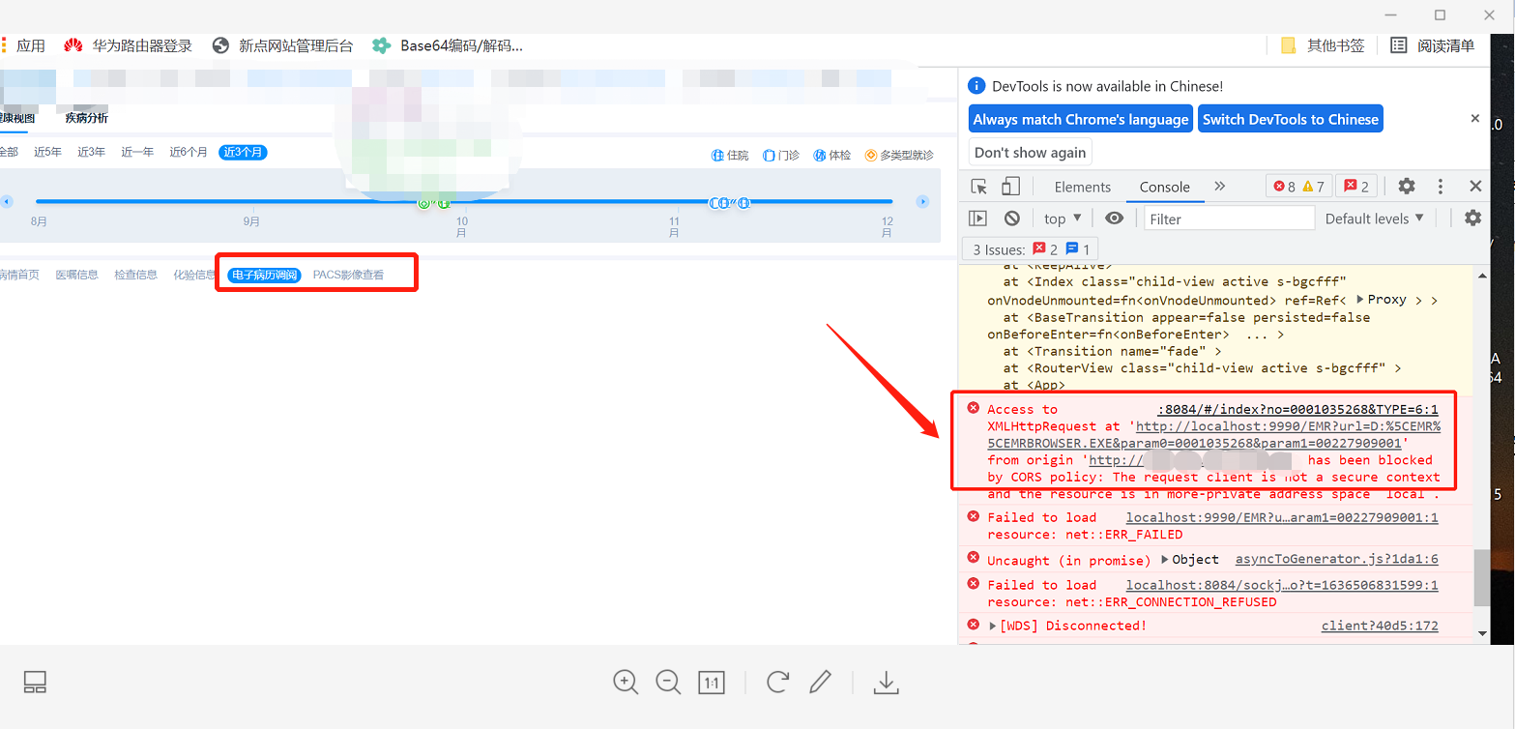Click Switch DevTools to Chinese button
Viewport: 1515px width, 729px height.
coord(1290,120)
